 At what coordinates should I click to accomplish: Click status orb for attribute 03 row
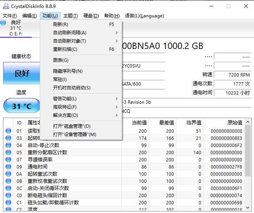coord(8,138)
